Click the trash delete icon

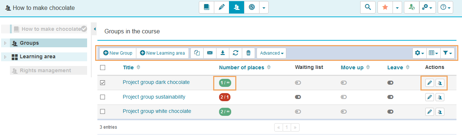pos(248,53)
